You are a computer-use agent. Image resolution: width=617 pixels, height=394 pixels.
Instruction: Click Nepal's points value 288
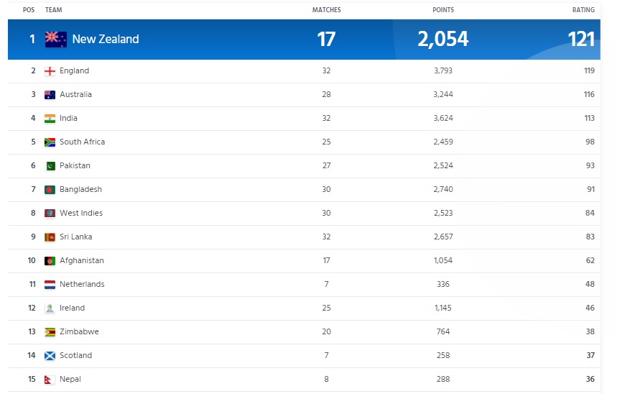point(443,379)
